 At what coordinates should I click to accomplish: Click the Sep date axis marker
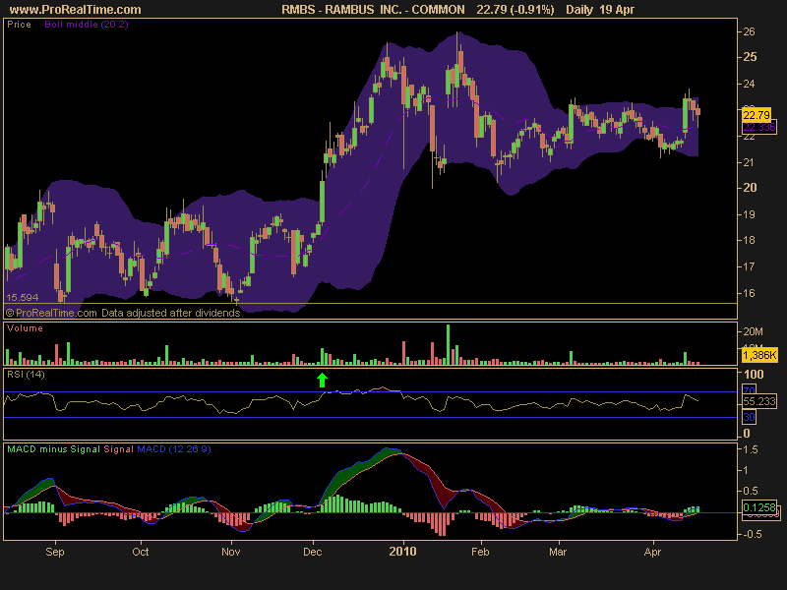click(x=55, y=552)
